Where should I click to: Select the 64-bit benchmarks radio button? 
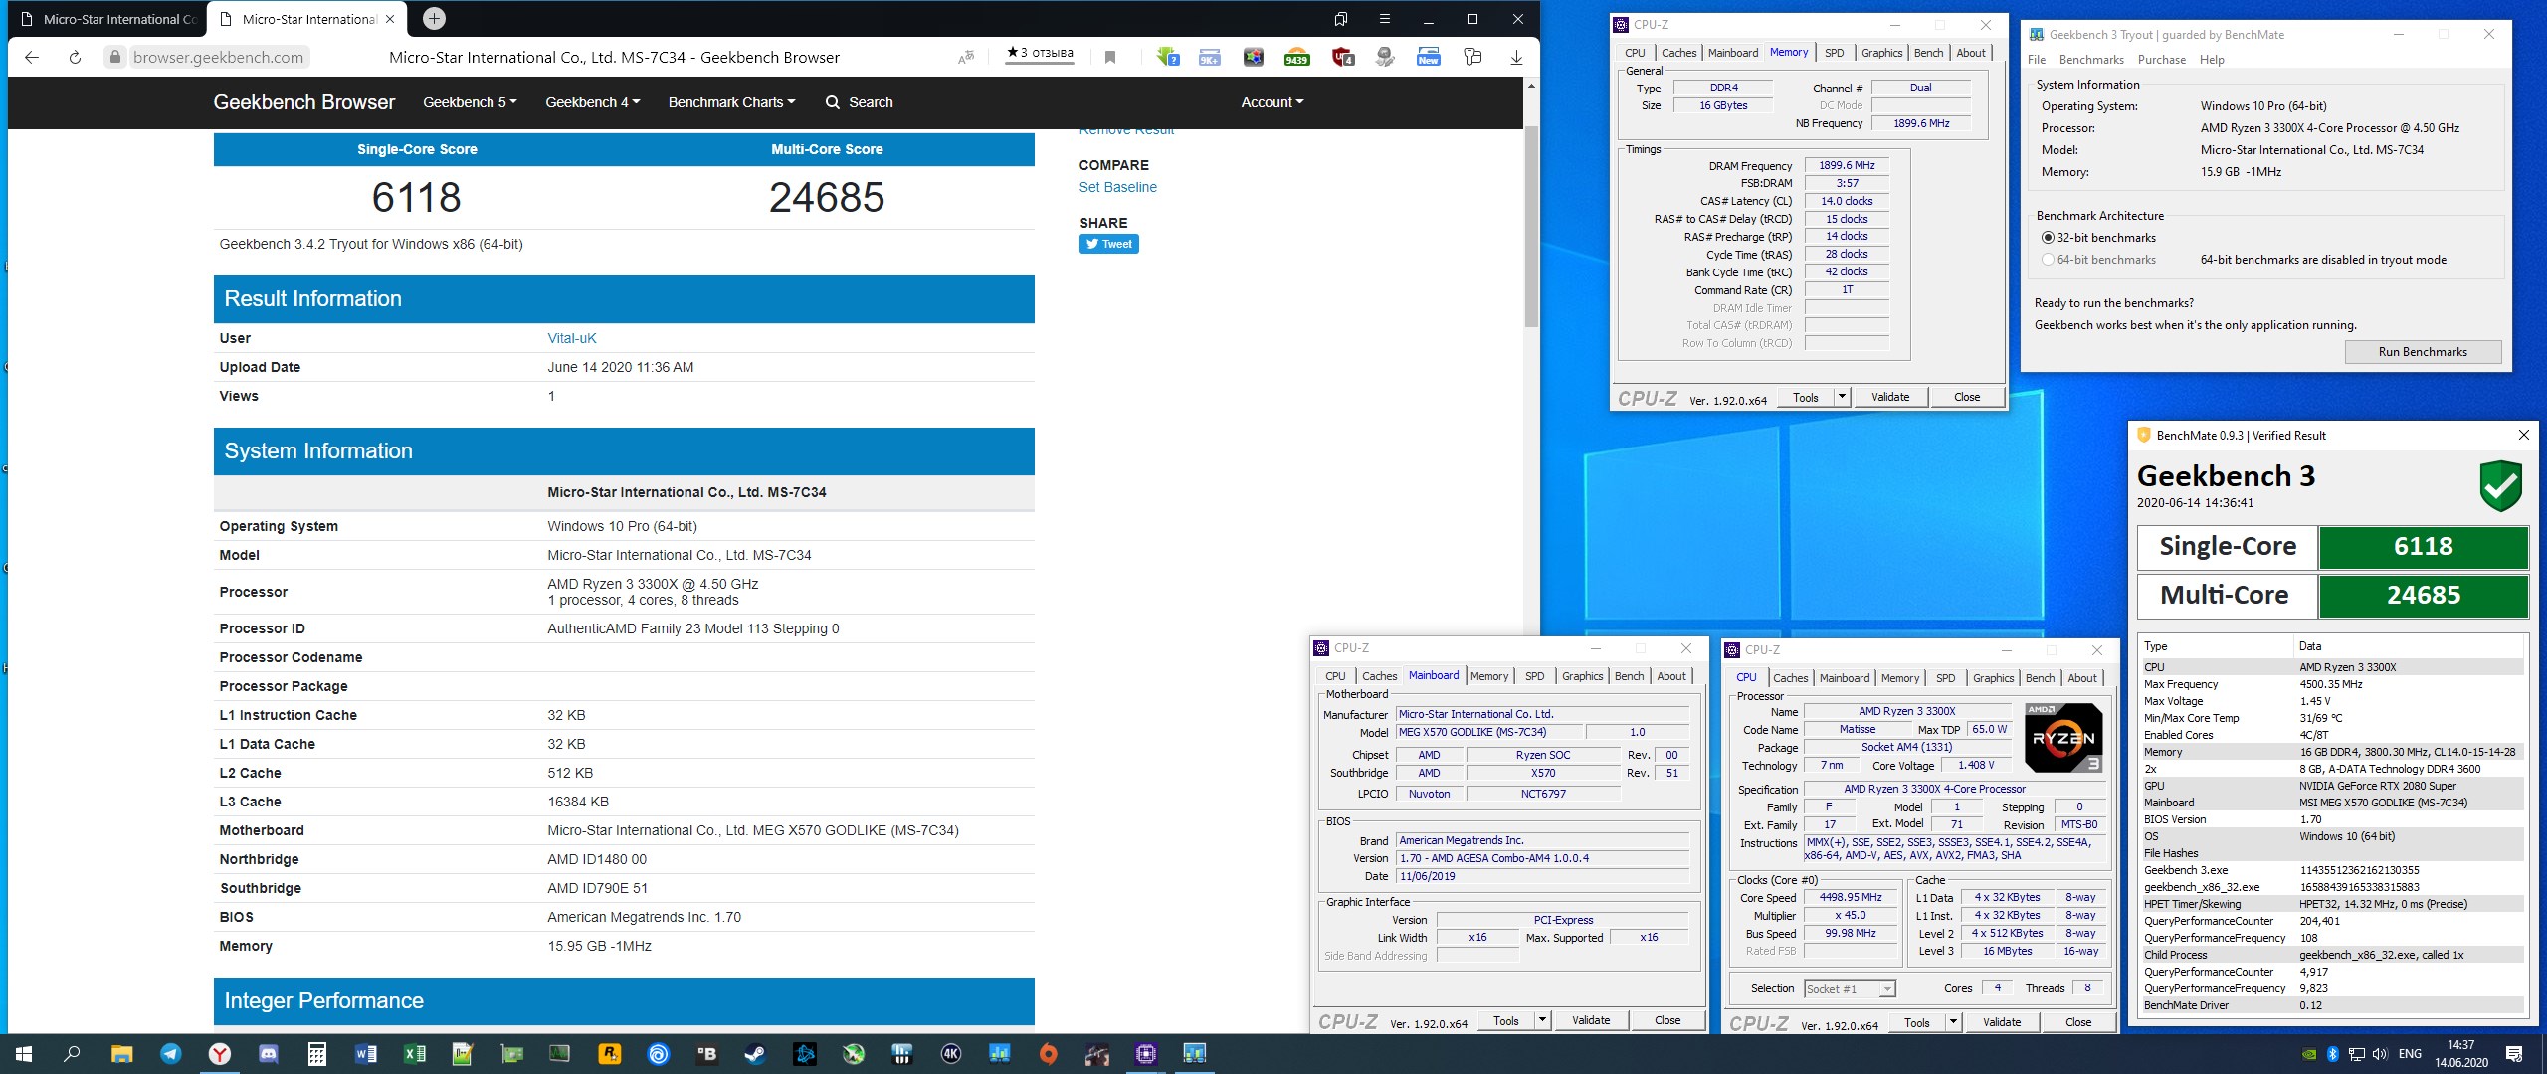[x=2048, y=260]
